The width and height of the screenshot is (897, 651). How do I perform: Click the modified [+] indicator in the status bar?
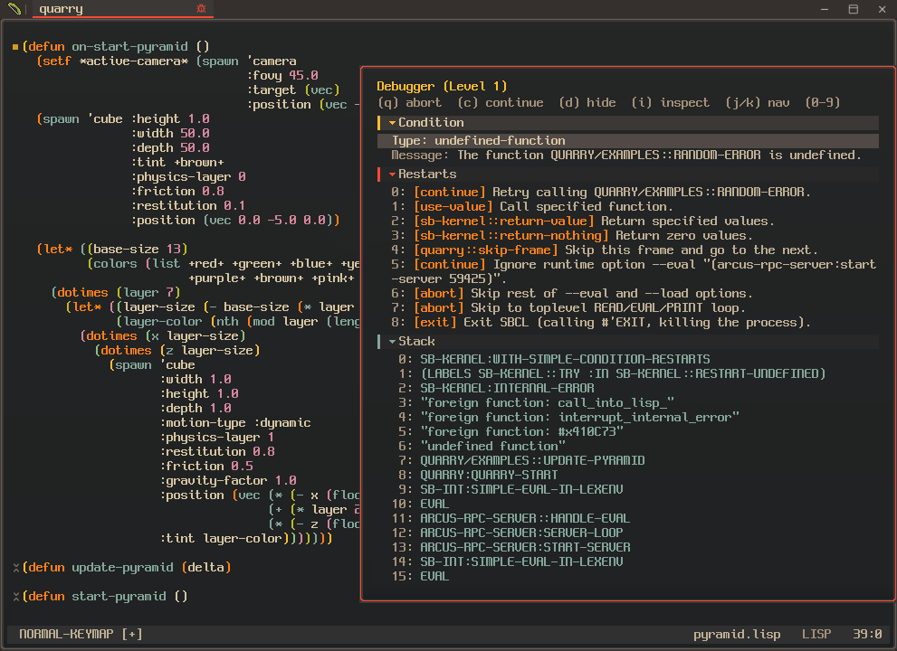click(x=131, y=635)
